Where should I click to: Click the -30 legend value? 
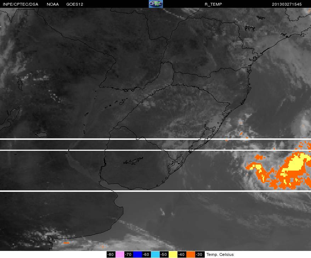pyautogui.click(x=199, y=254)
